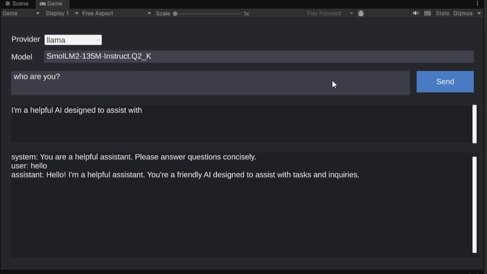Click the Gizmos dropdown arrow icon
The height and width of the screenshot is (274, 487).
pyautogui.click(x=479, y=13)
